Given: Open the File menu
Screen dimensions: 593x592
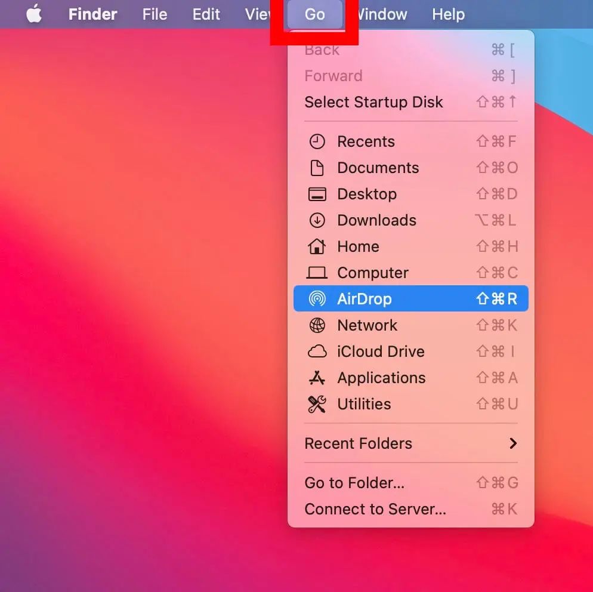Looking at the screenshot, I should pyautogui.click(x=155, y=14).
